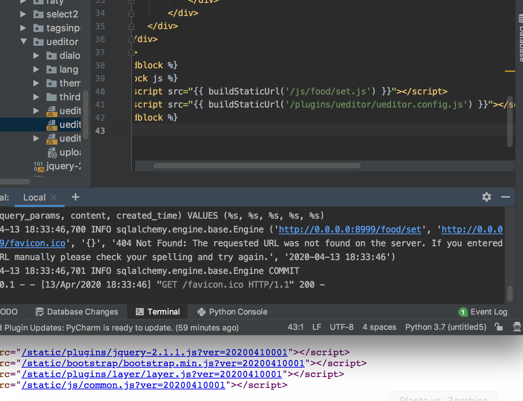This screenshot has height=401, width=523.
Task: Expand the them folder arrow
Action: tap(36, 83)
